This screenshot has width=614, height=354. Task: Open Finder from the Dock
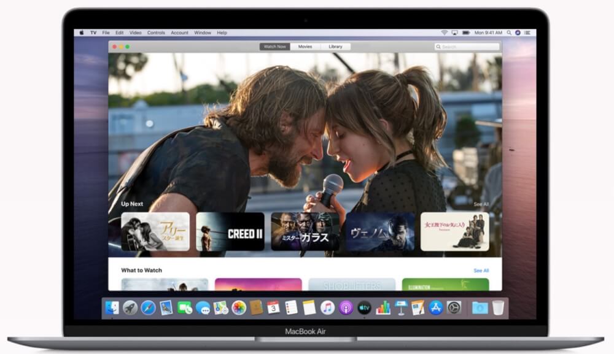112,308
